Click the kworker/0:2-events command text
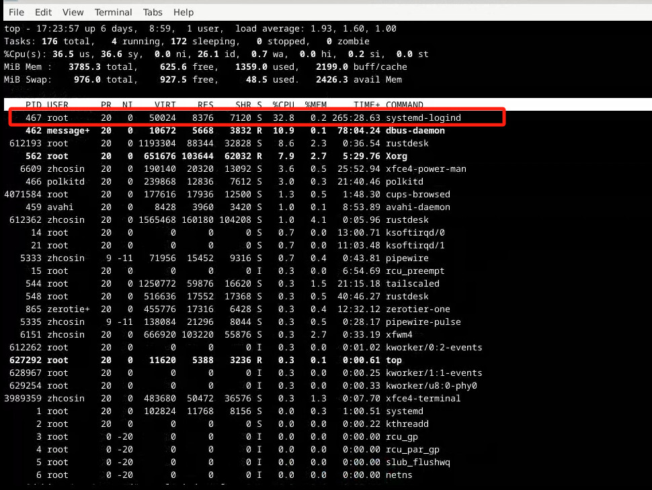 434,347
